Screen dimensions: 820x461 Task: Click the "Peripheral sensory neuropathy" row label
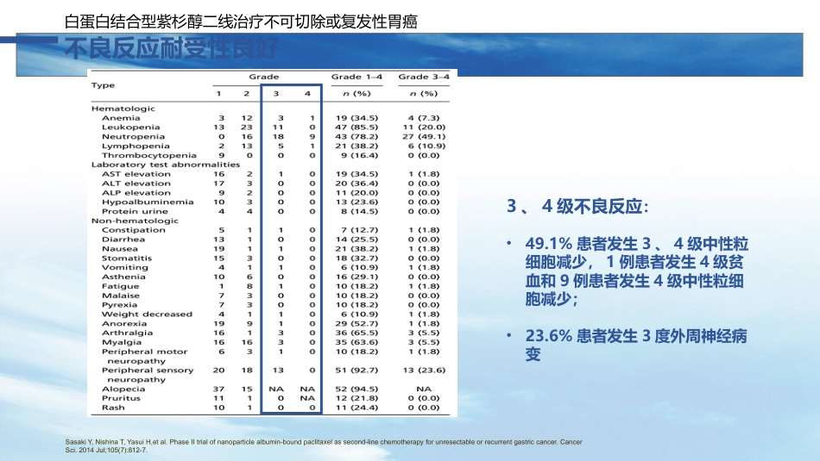148,375
